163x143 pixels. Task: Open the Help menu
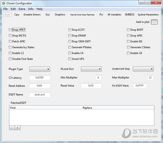click(x=39, y=9)
